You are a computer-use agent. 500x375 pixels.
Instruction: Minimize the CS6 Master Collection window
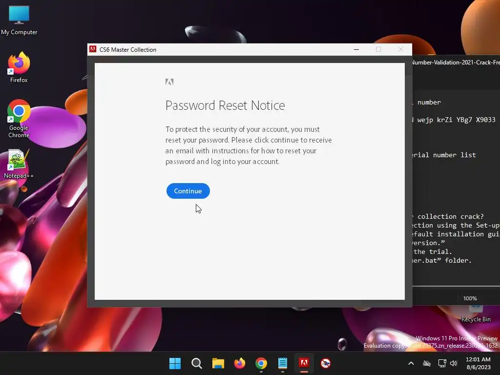click(356, 49)
